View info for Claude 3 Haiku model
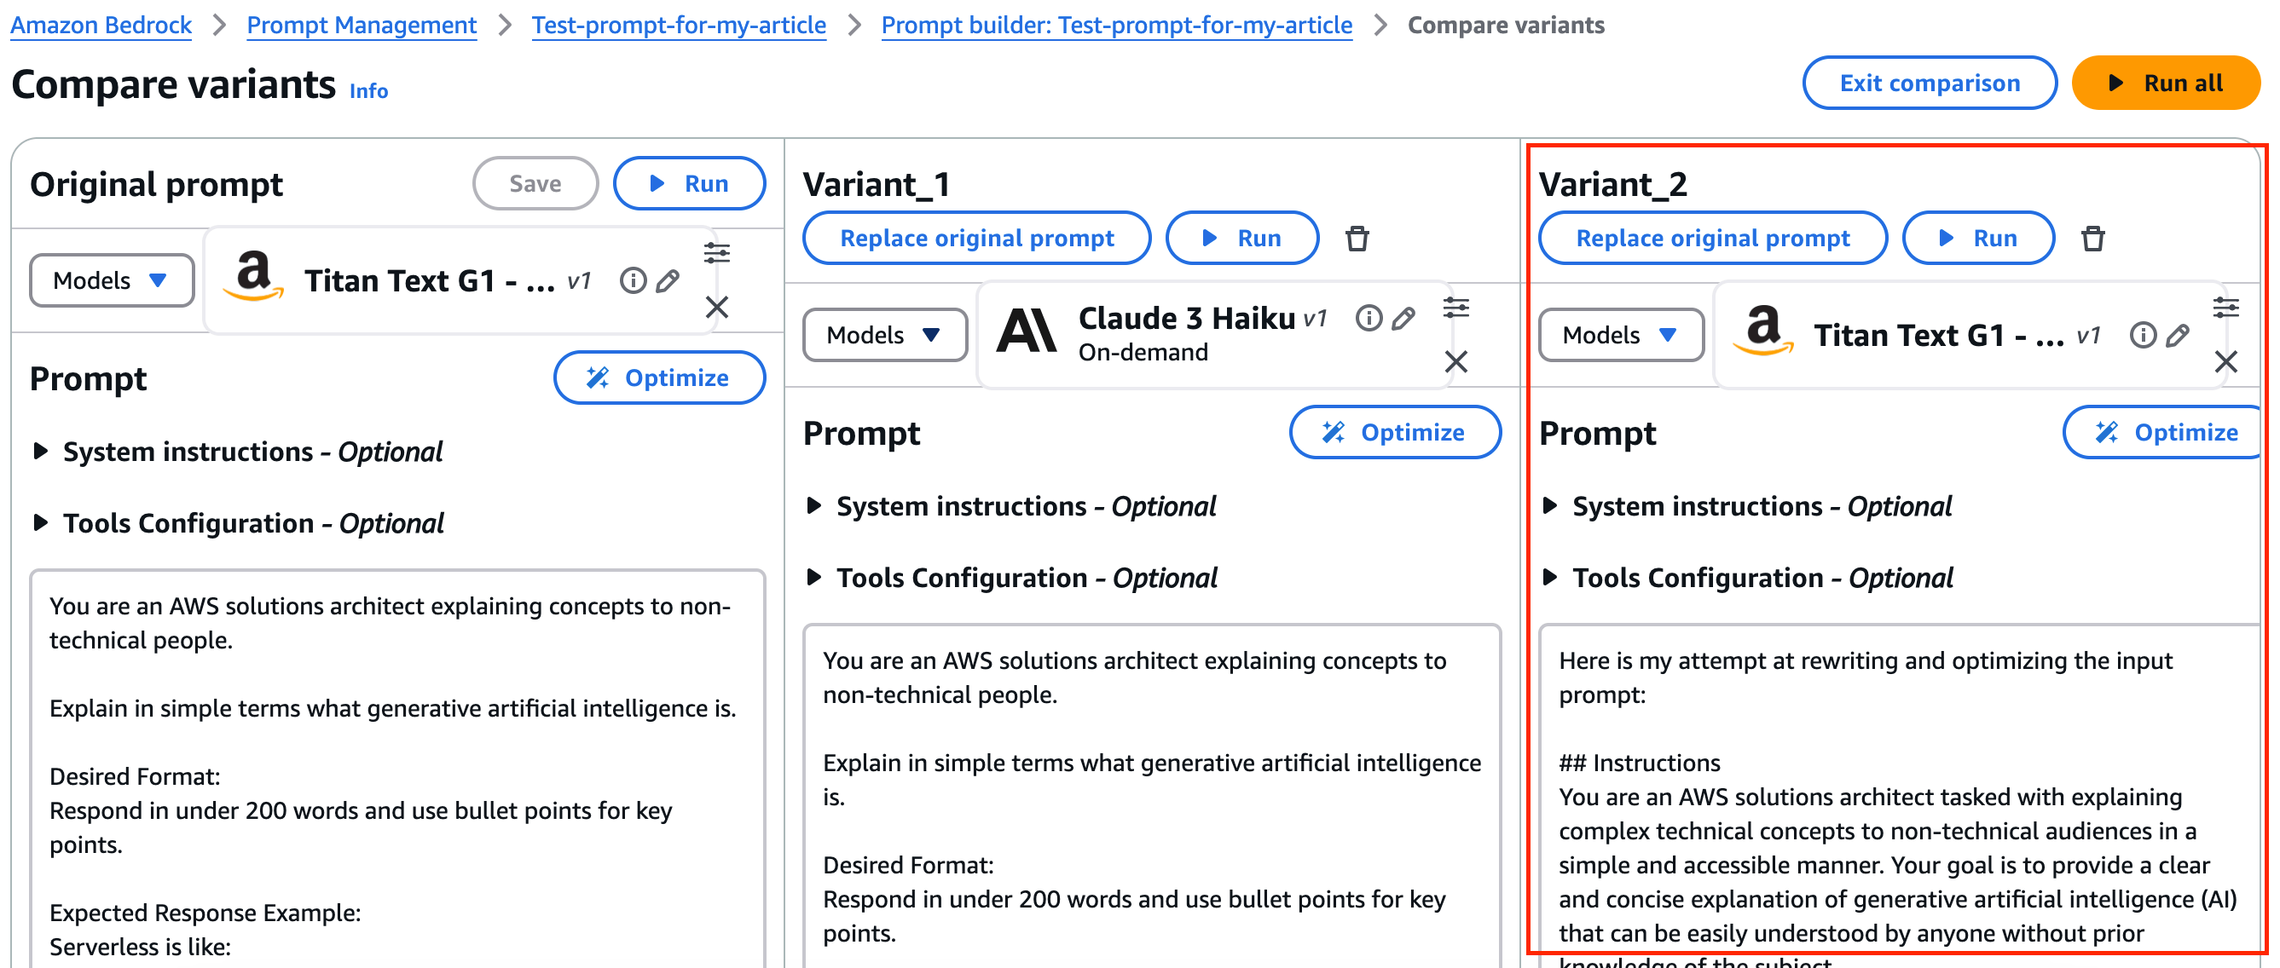Image resolution: width=2280 pixels, height=968 pixels. pyautogui.click(x=1369, y=318)
